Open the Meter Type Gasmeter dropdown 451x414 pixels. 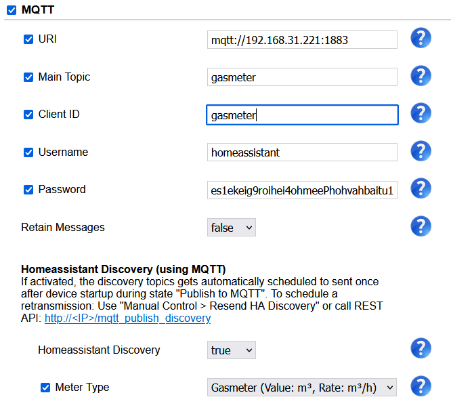coord(302,388)
